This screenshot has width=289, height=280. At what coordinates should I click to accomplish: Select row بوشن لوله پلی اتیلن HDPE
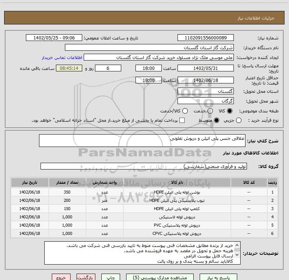(x=144, y=192)
